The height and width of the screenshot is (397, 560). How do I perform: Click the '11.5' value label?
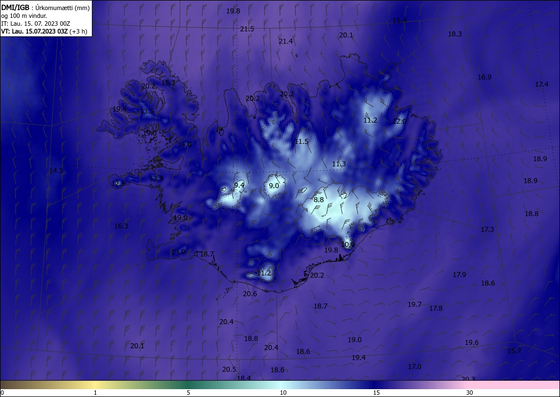click(301, 142)
